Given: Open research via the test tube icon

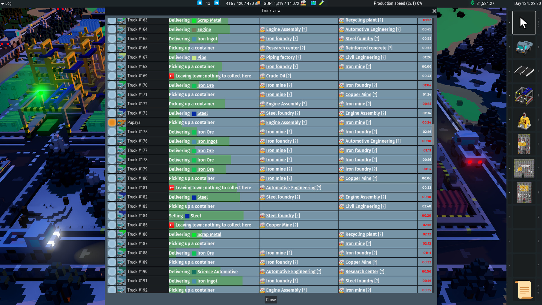Looking at the screenshot, I should [x=322, y=3].
